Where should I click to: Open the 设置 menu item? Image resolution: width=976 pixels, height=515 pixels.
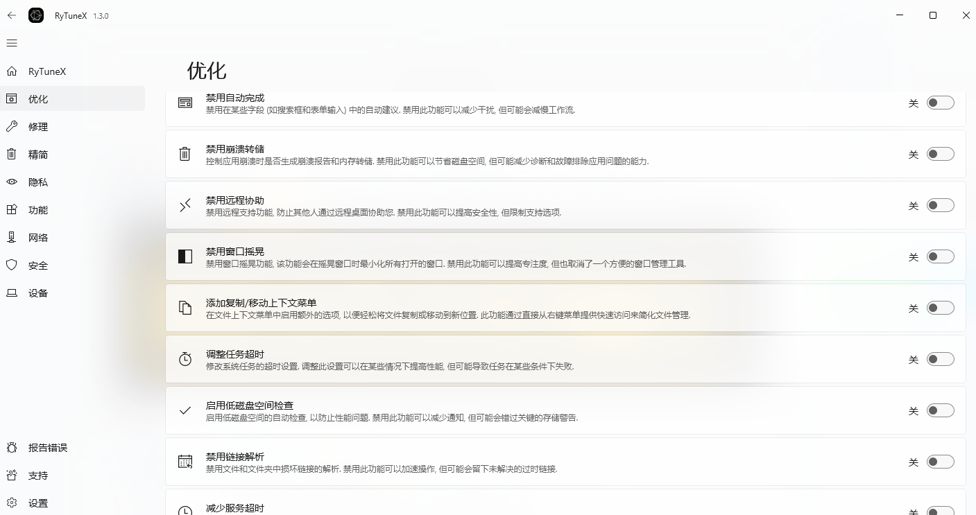point(38,503)
